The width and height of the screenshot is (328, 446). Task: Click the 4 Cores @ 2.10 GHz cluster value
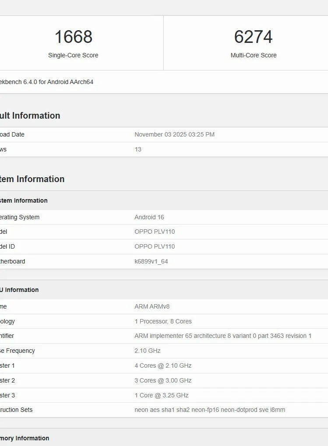point(163,365)
